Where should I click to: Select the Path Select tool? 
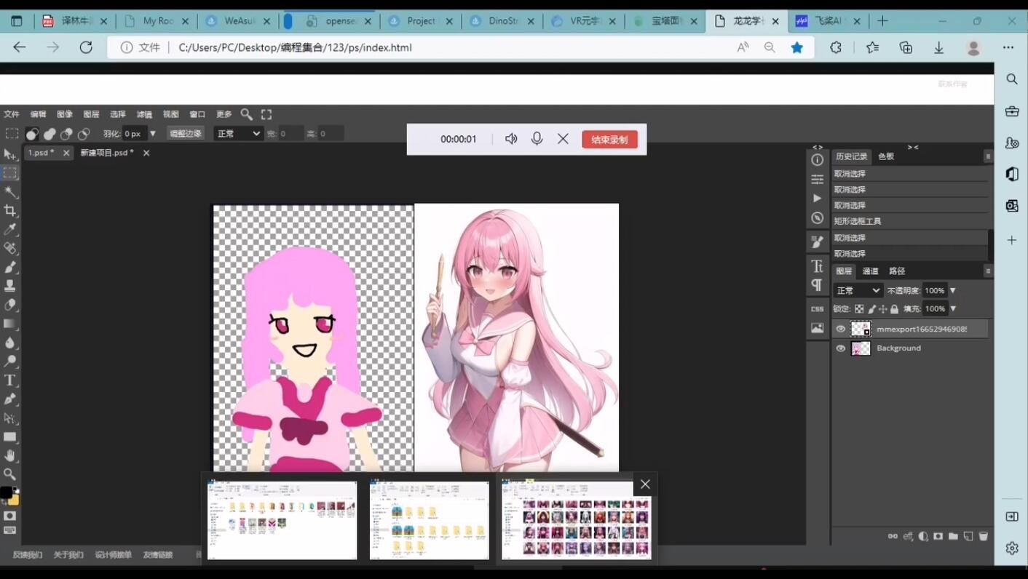pos(10,418)
